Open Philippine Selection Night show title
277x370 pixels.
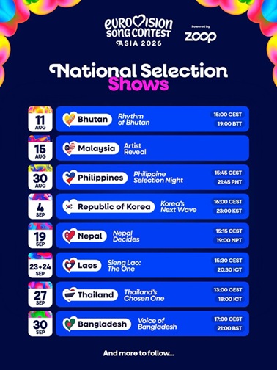click(x=158, y=178)
